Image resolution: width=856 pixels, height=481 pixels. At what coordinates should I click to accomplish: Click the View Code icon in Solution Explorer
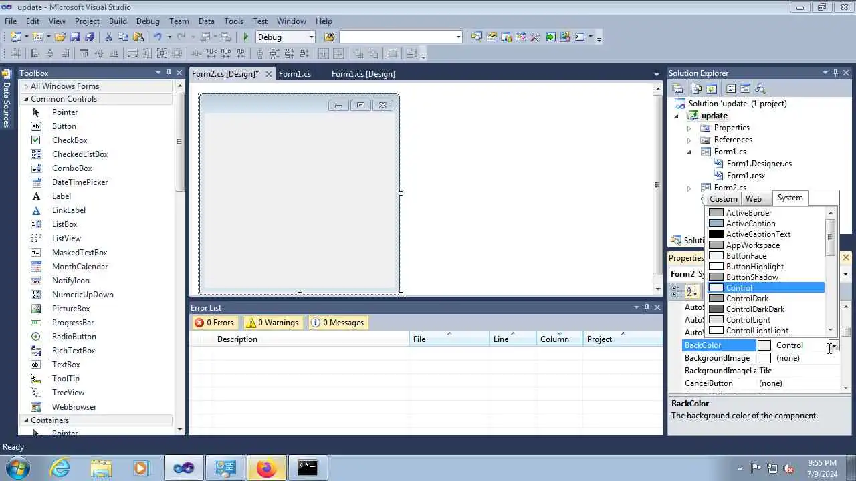[x=731, y=88]
